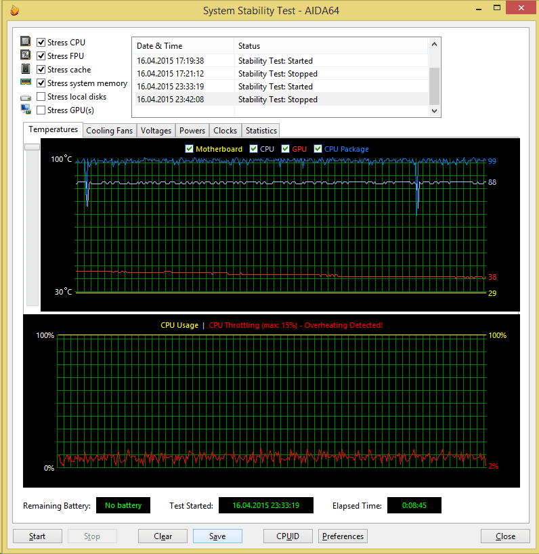Click the CPU chip icon beside Stress CPU

[26, 41]
